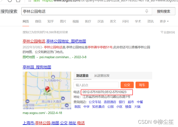Click the 超市 nearby link
Viewport: 178px width, 127px height.
[131, 102]
